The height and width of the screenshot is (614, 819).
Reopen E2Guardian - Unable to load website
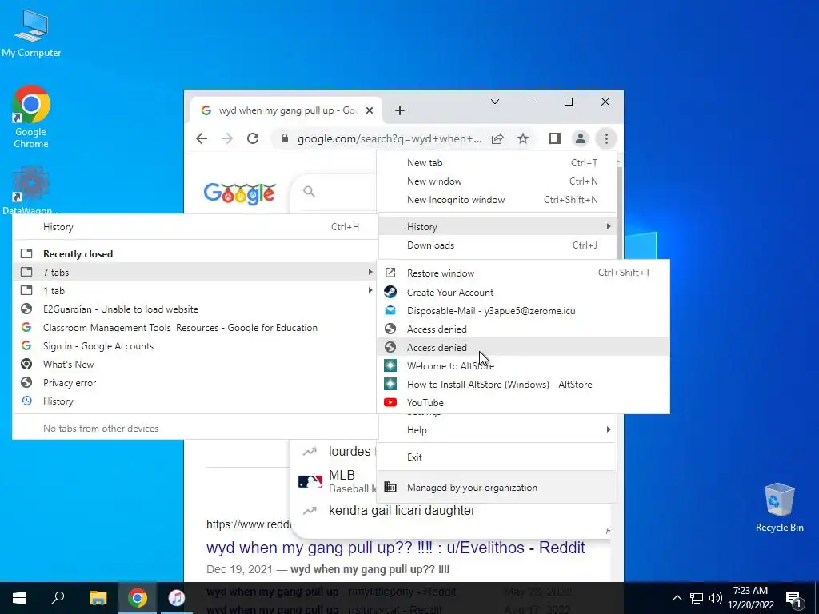[x=194, y=309]
